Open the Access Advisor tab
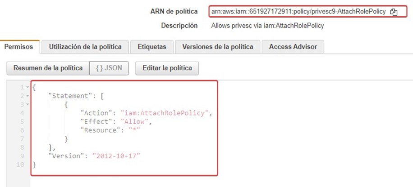This screenshot has width=413, height=187. point(293,47)
